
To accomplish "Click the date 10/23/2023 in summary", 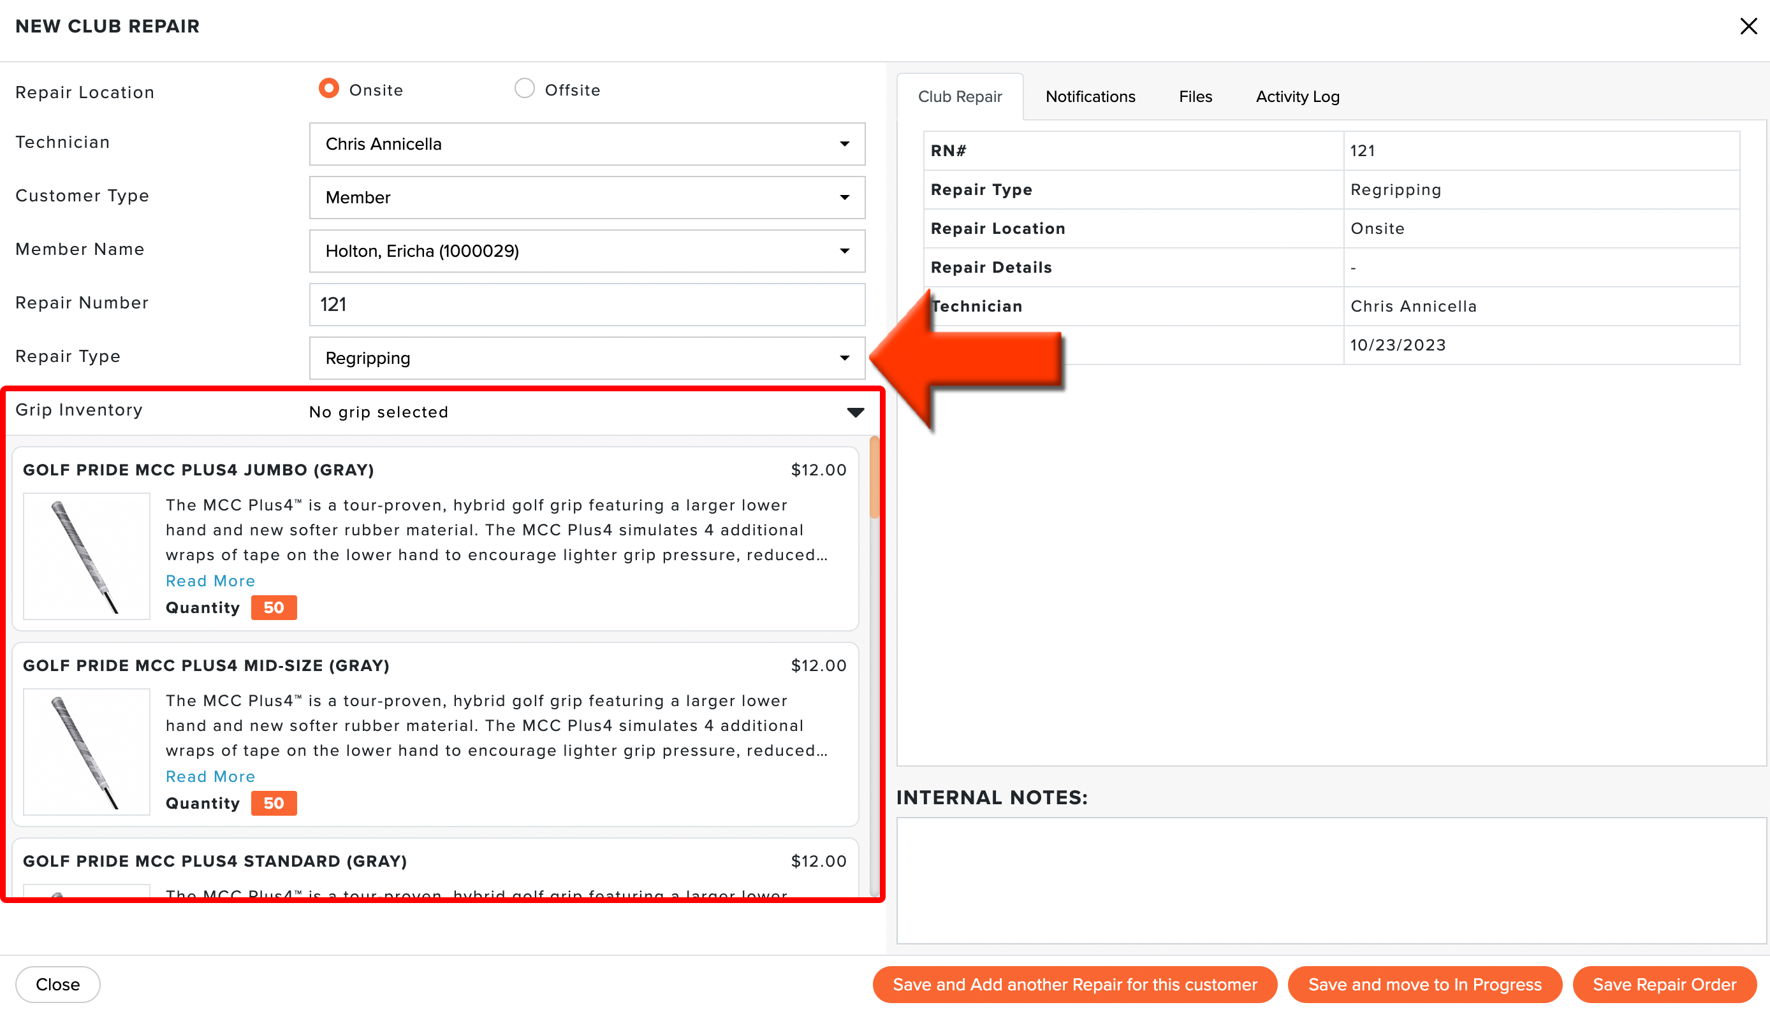I will coord(1398,345).
